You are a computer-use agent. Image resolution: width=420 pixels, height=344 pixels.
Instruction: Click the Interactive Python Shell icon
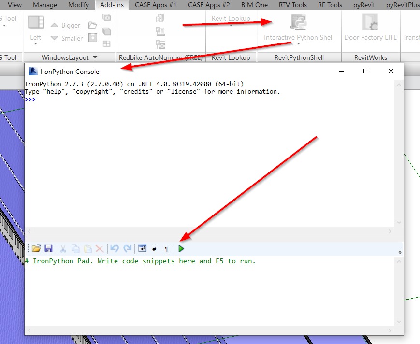[298, 23]
